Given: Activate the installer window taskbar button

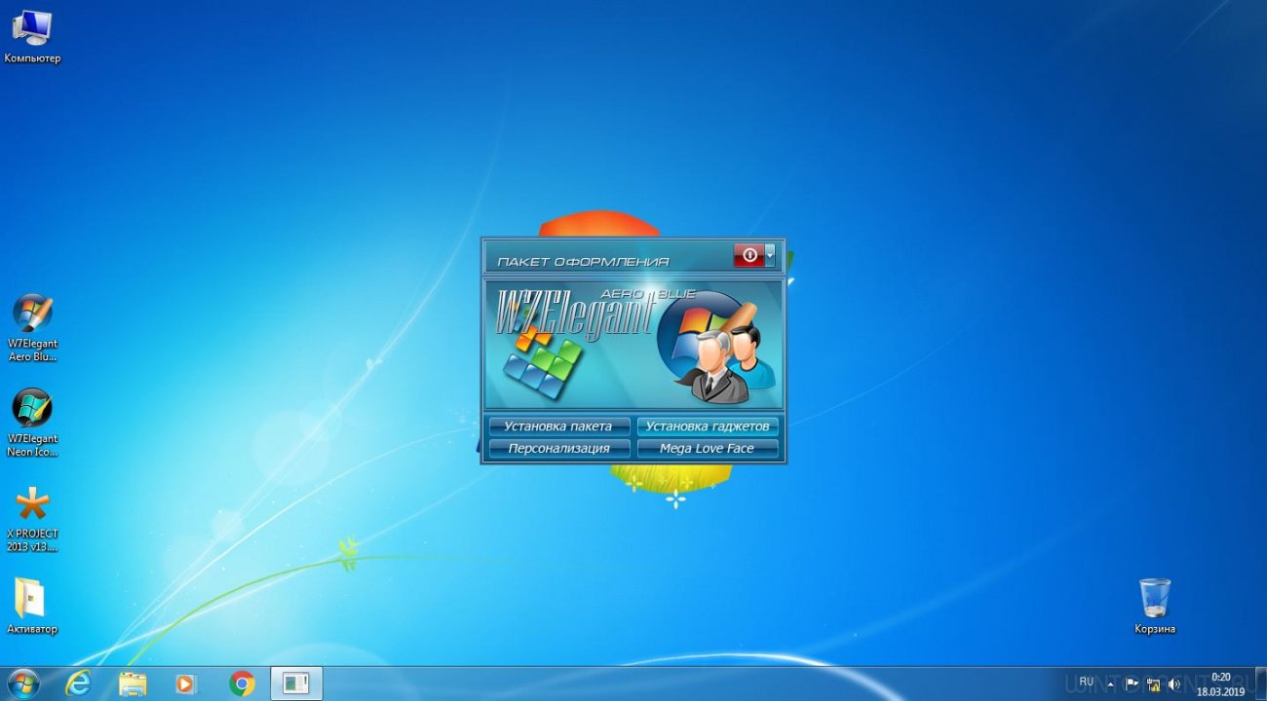Looking at the screenshot, I should tap(296, 683).
